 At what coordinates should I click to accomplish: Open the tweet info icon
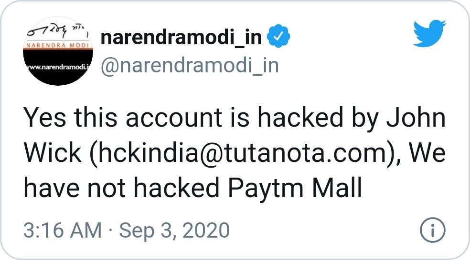(432, 231)
